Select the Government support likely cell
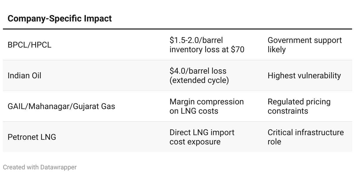Image resolution: width=355 pixels, height=174 pixels. coord(305,45)
